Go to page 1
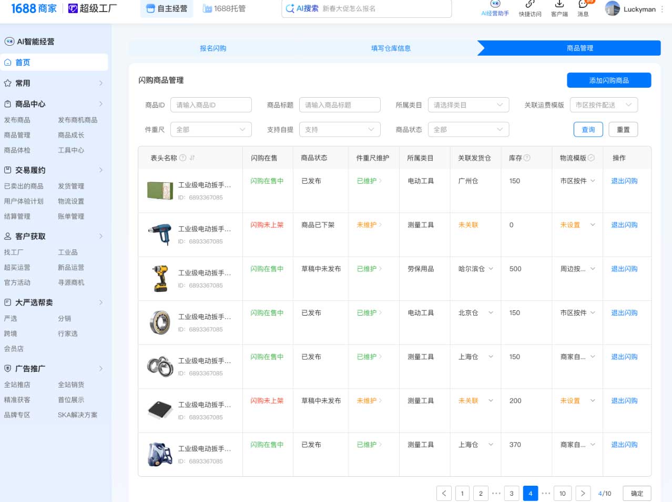The height and width of the screenshot is (502, 672). click(x=462, y=493)
